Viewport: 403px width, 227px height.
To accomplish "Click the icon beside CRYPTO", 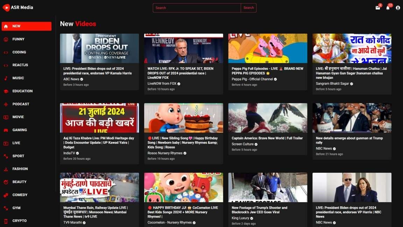I will [x=6, y=221].
